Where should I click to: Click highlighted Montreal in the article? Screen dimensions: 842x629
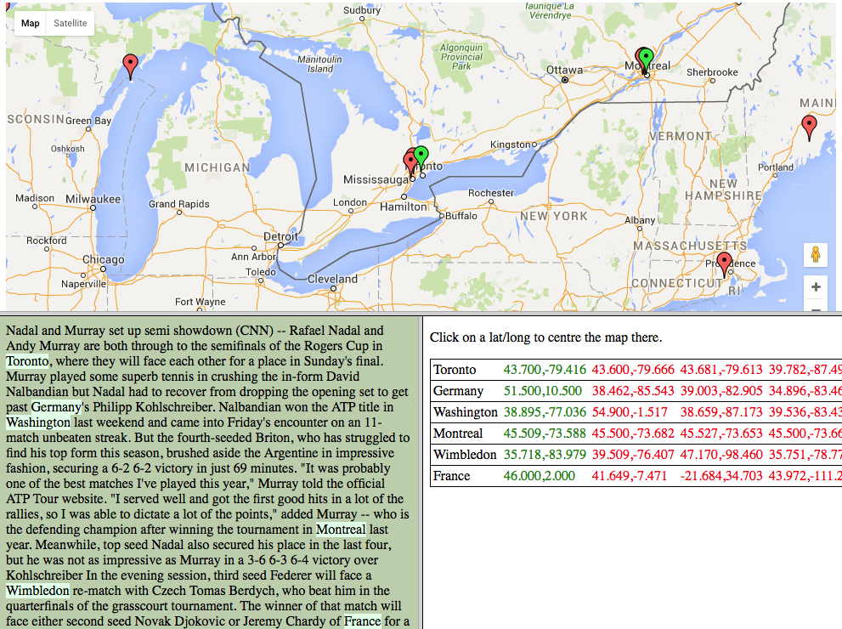point(341,529)
